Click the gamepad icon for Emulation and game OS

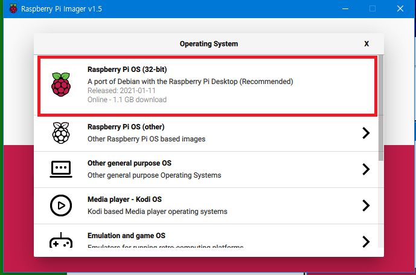point(61,240)
